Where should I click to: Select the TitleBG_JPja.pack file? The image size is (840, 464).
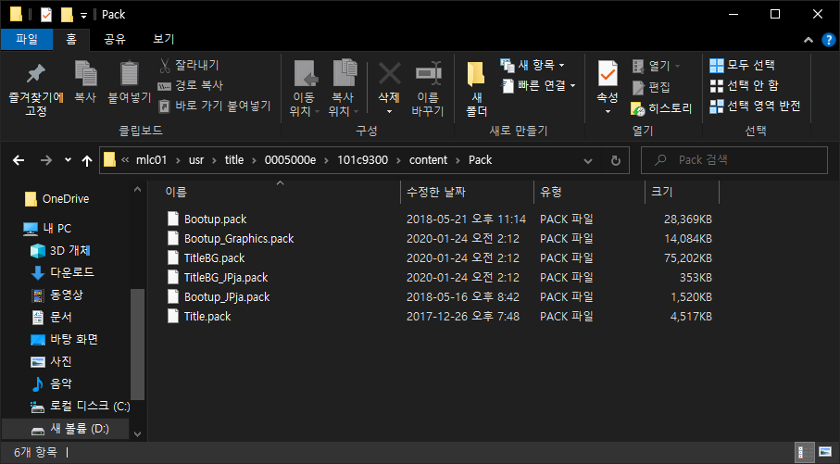[x=226, y=278]
